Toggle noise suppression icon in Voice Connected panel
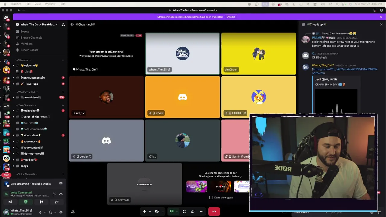The width and height of the screenshot is (386, 217). tap(54, 194)
